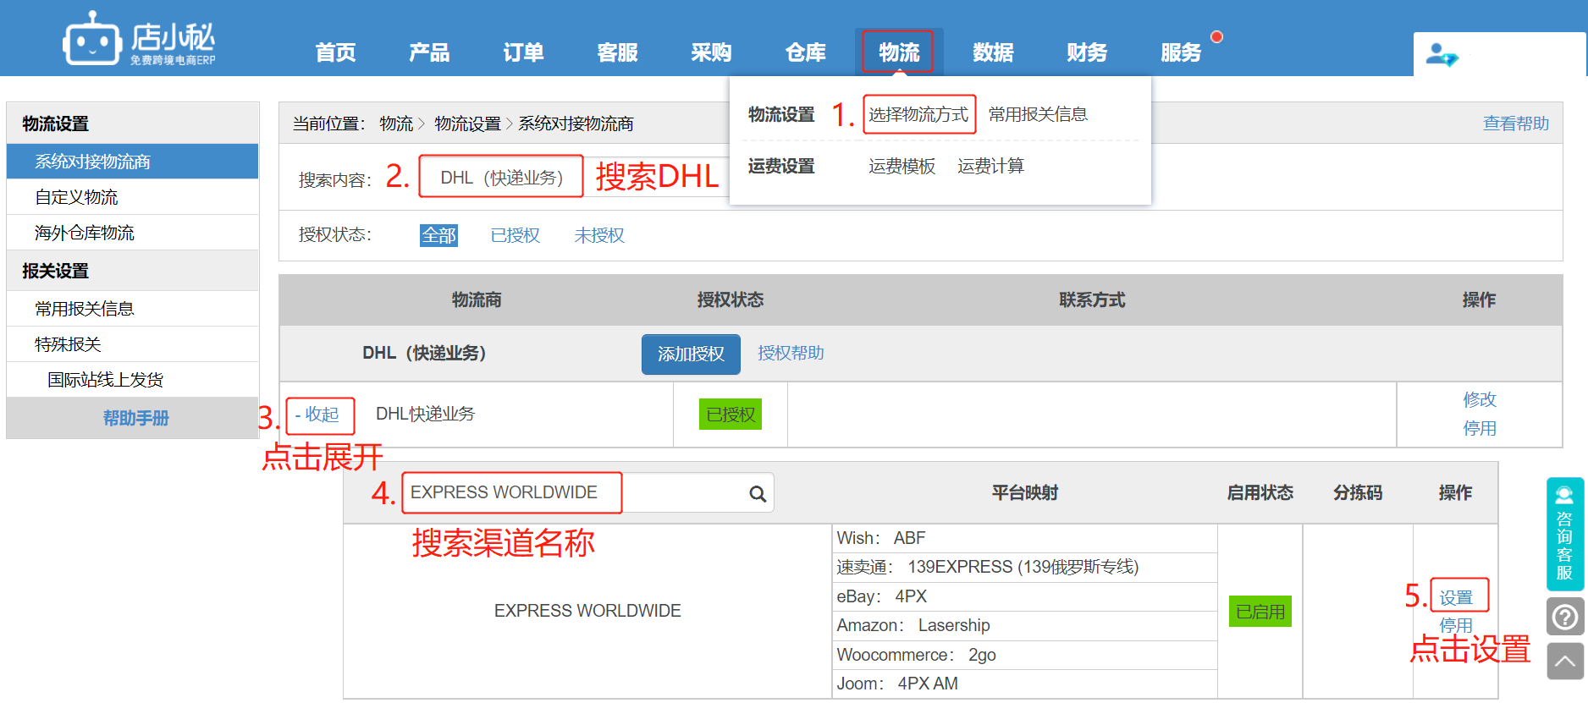Click 修改 for DHL快递业务

tap(1480, 399)
